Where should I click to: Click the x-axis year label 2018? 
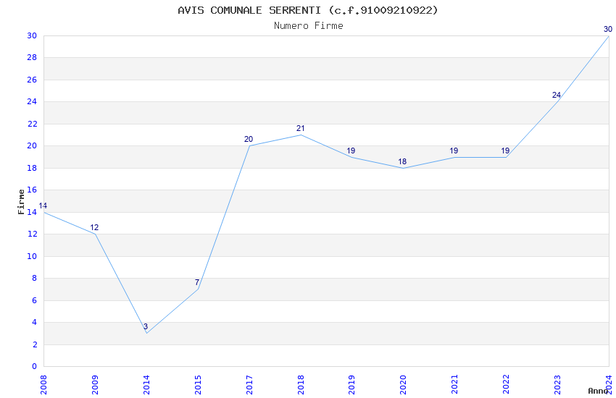point(301,385)
